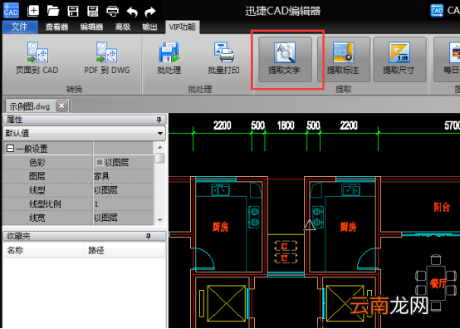The height and width of the screenshot is (329, 460).
Task: Undo the last action
Action: (x=132, y=12)
